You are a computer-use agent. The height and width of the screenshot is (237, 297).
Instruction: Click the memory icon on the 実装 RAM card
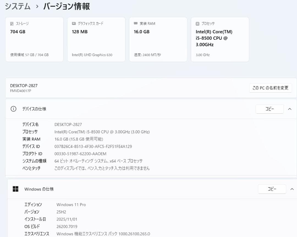coord(135,23)
